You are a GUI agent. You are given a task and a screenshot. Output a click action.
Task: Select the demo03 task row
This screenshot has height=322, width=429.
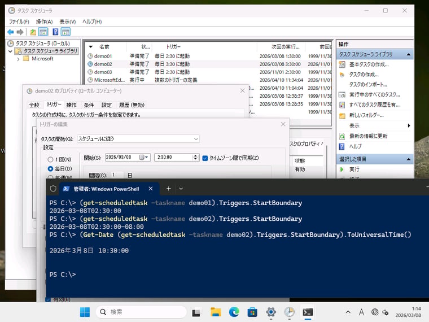click(208, 72)
